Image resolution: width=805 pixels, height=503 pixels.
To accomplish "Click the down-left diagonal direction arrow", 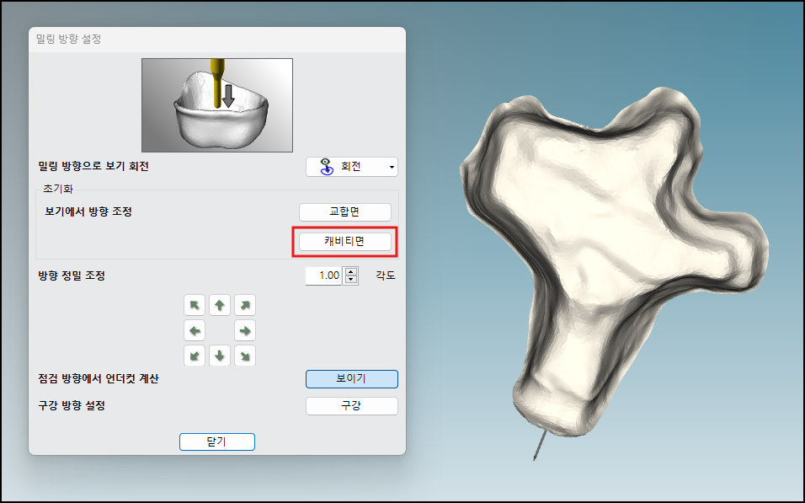I will point(195,356).
